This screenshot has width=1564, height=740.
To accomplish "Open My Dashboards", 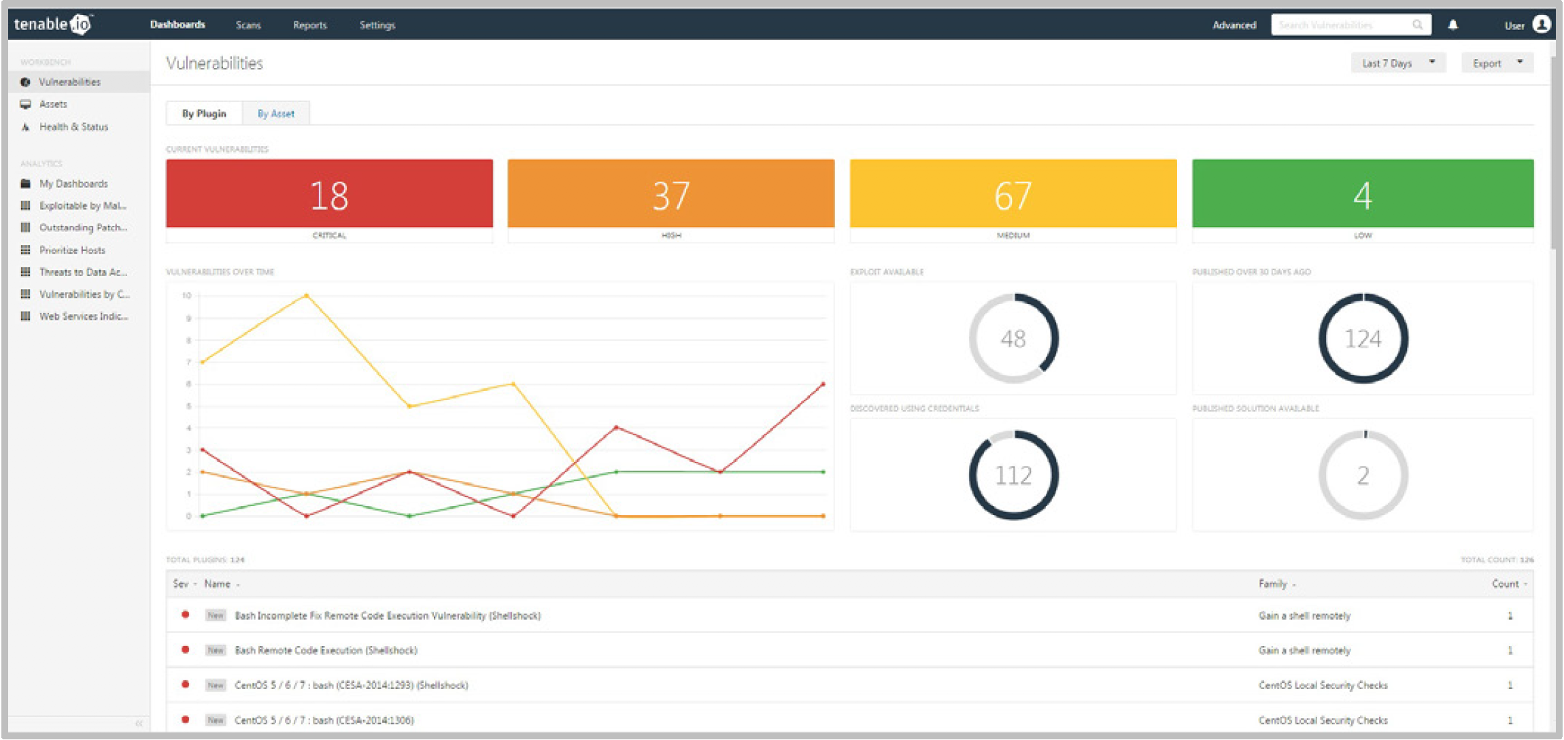I will click(73, 184).
